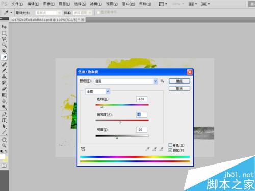The image size is (255, 191).
Task: Select the History Brush tool
Action: (4, 83)
